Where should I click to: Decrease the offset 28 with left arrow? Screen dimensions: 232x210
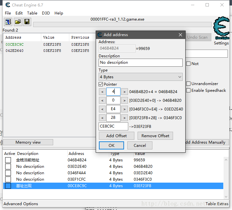click(x=102, y=118)
